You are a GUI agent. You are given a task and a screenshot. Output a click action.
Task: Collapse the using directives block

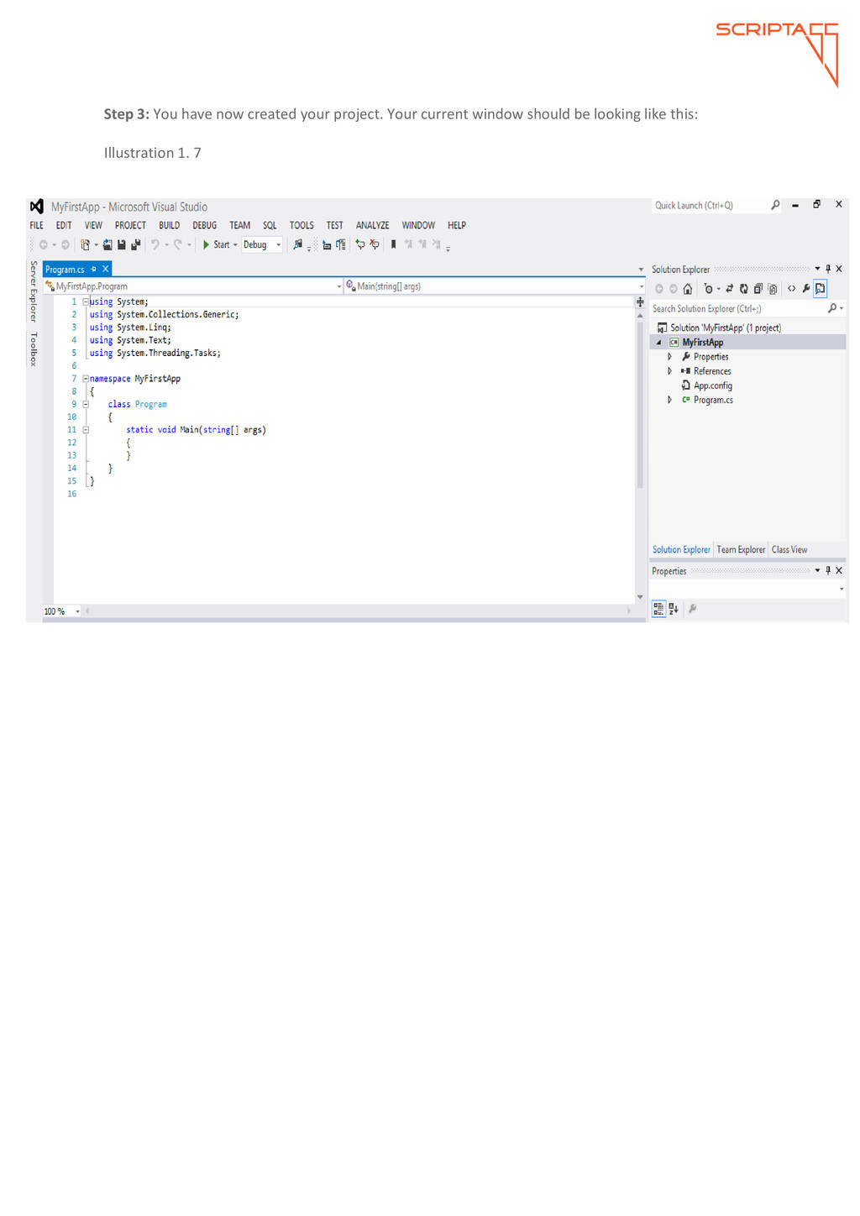pyautogui.click(x=86, y=301)
